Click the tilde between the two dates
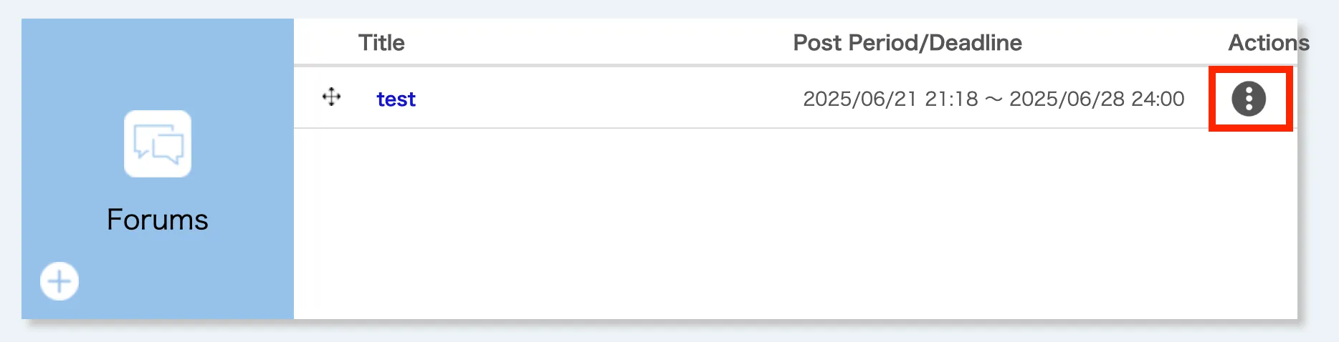 pyautogui.click(x=993, y=99)
